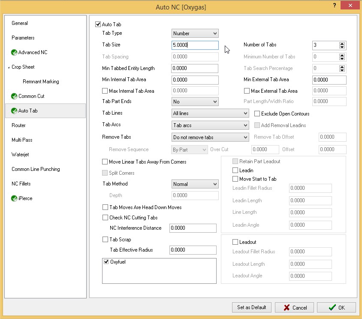Click the green check icon beside Advanced NC
Image resolution: width=362 pixels, height=319 pixels.
[x=14, y=52]
